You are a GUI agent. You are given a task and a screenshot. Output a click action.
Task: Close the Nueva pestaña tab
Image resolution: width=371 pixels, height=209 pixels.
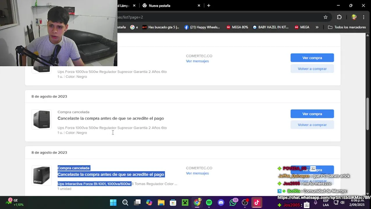[x=199, y=6]
